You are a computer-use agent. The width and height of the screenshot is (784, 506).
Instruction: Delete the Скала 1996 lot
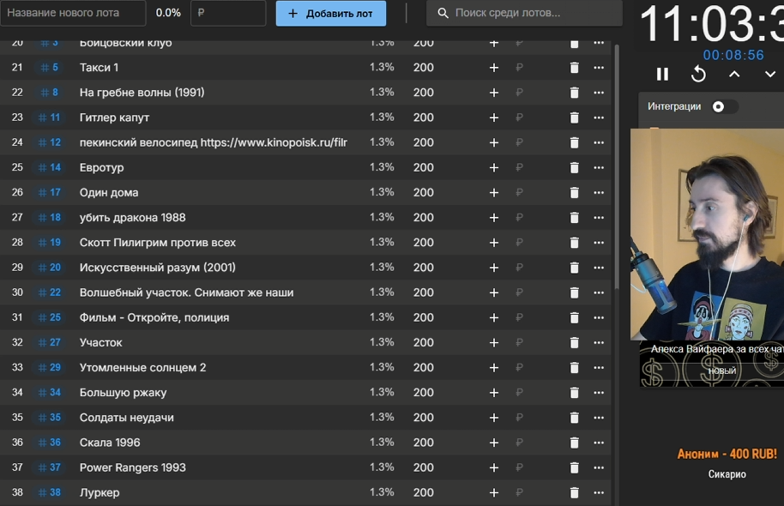(574, 443)
